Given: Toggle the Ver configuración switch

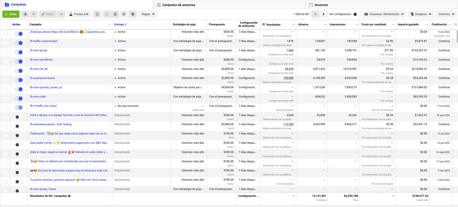Looking at the screenshot, I should pyautogui.click(x=357, y=14).
